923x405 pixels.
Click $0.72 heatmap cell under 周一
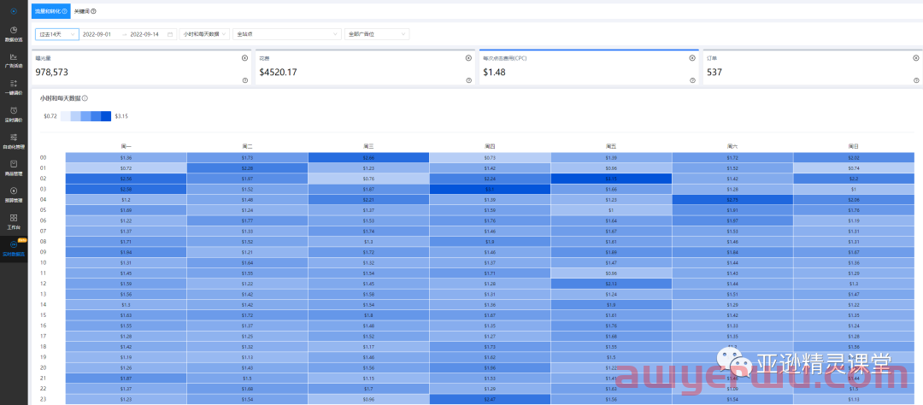pos(126,168)
